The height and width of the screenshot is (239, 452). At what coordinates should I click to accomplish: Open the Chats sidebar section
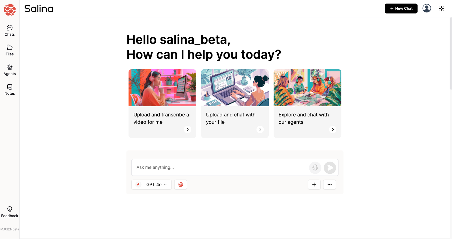tap(10, 31)
